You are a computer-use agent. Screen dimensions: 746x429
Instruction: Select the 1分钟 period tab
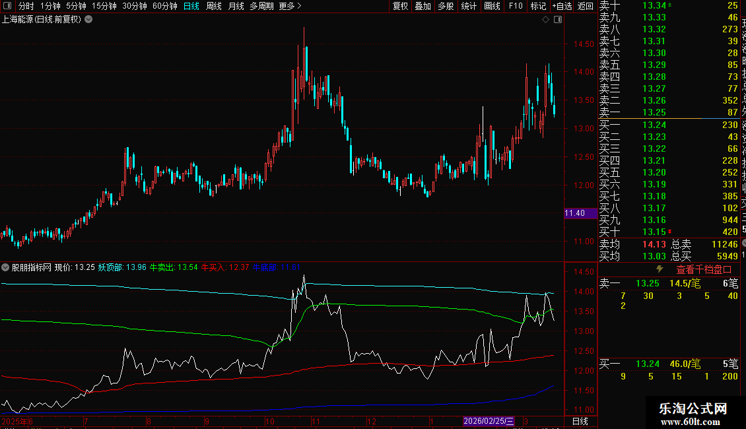50,6
